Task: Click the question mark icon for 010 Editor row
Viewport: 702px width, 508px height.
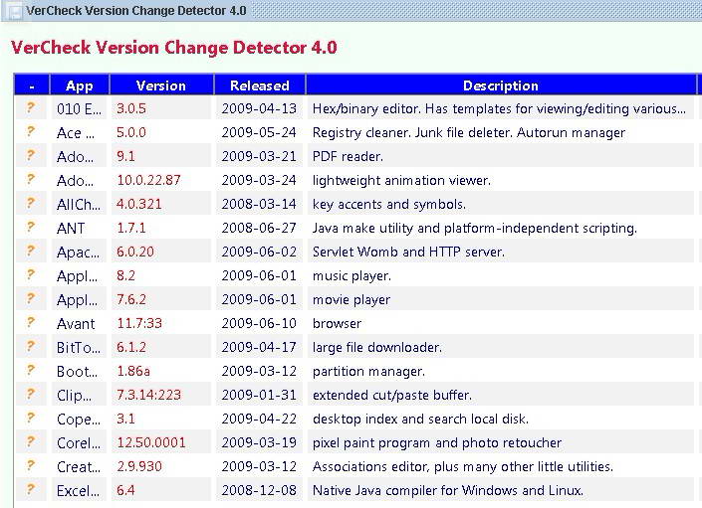Action: tap(31, 108)
